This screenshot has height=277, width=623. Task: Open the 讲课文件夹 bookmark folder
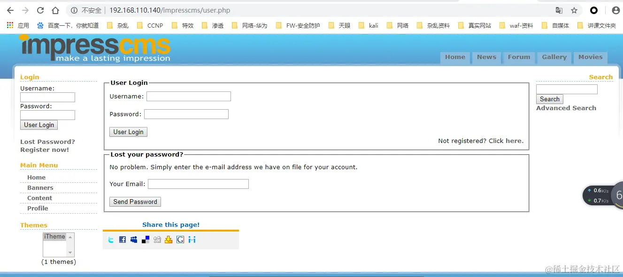point(596,26)
